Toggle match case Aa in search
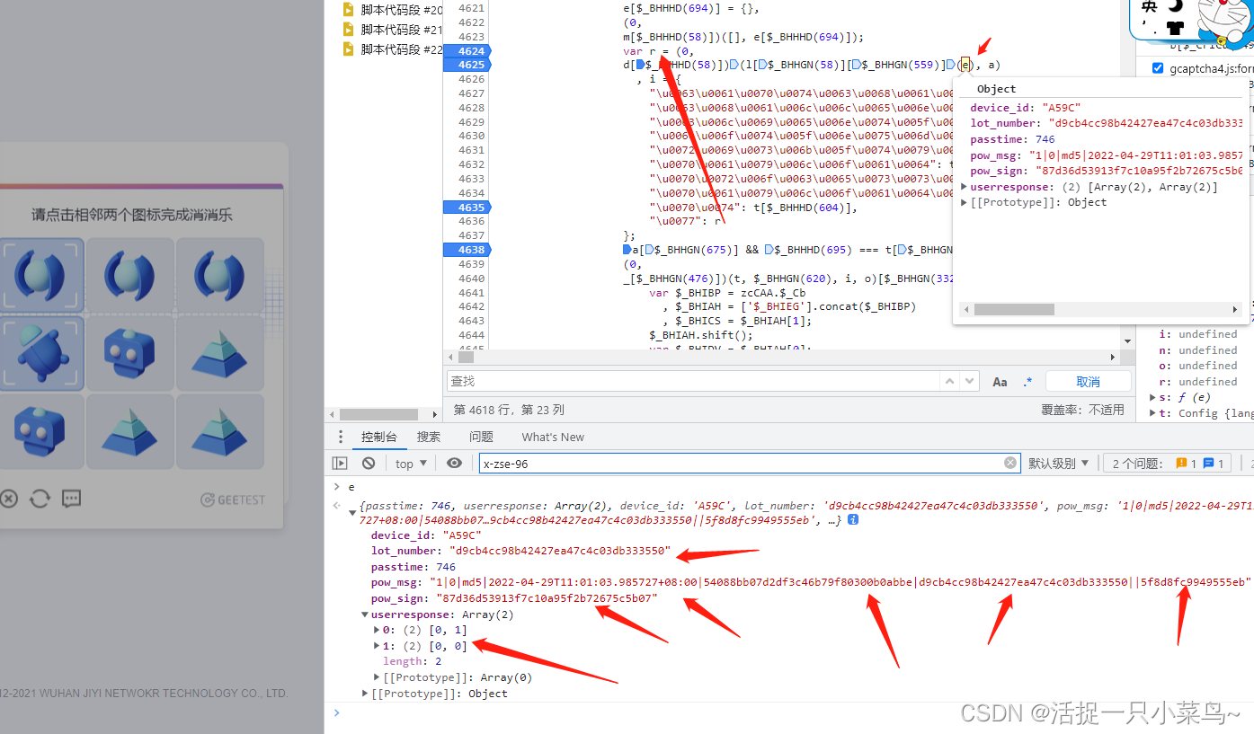Screen dimensions: 1254x734 1000,382
